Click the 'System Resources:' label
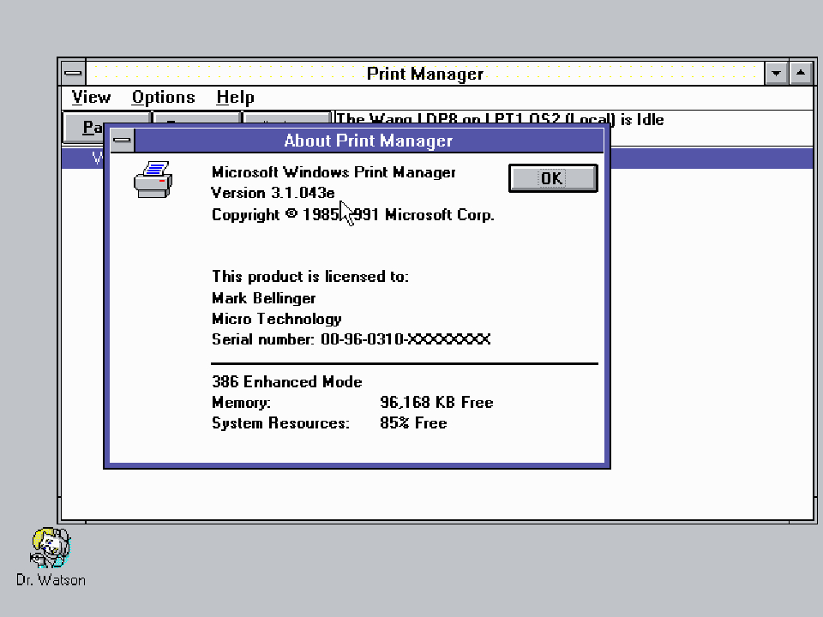The image size is (823, 617). (x=280, y=423)
